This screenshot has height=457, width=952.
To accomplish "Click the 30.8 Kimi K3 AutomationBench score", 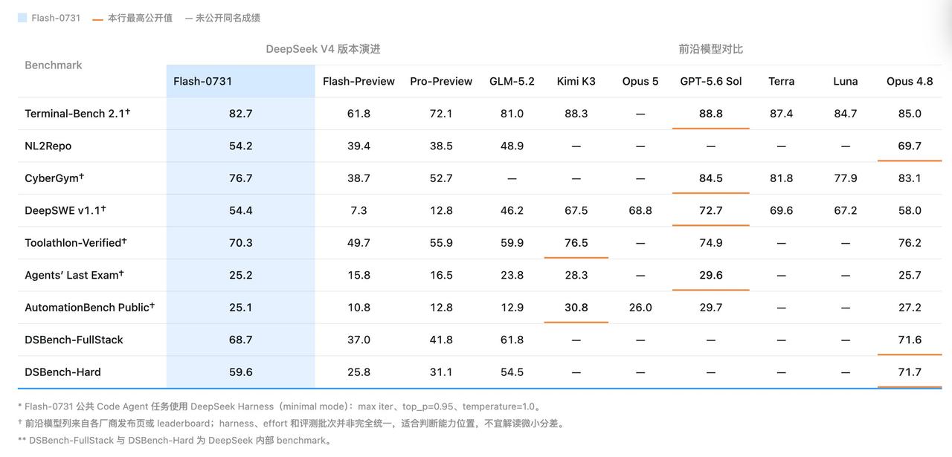I will coord(576,308).
